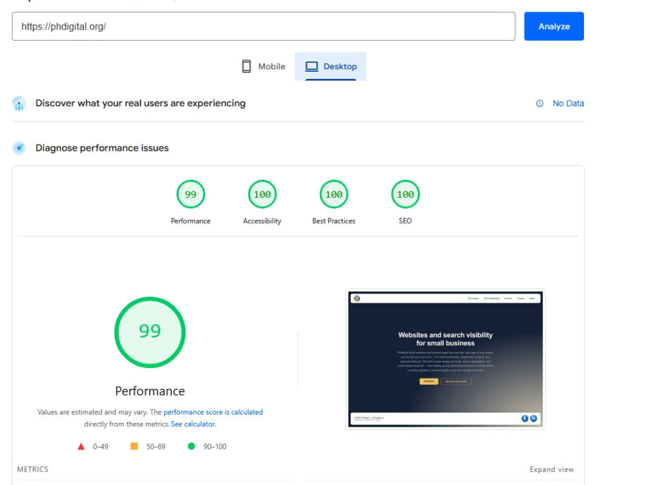646x485 pixels.
Task: Click the Diagnose performance issues heading
Action: 102,147
